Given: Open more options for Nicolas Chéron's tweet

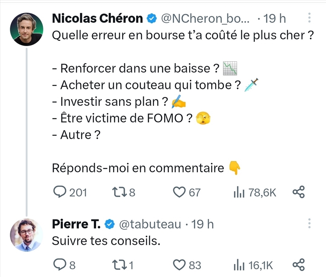Looking at the screenshot, I should click(309, 18).
